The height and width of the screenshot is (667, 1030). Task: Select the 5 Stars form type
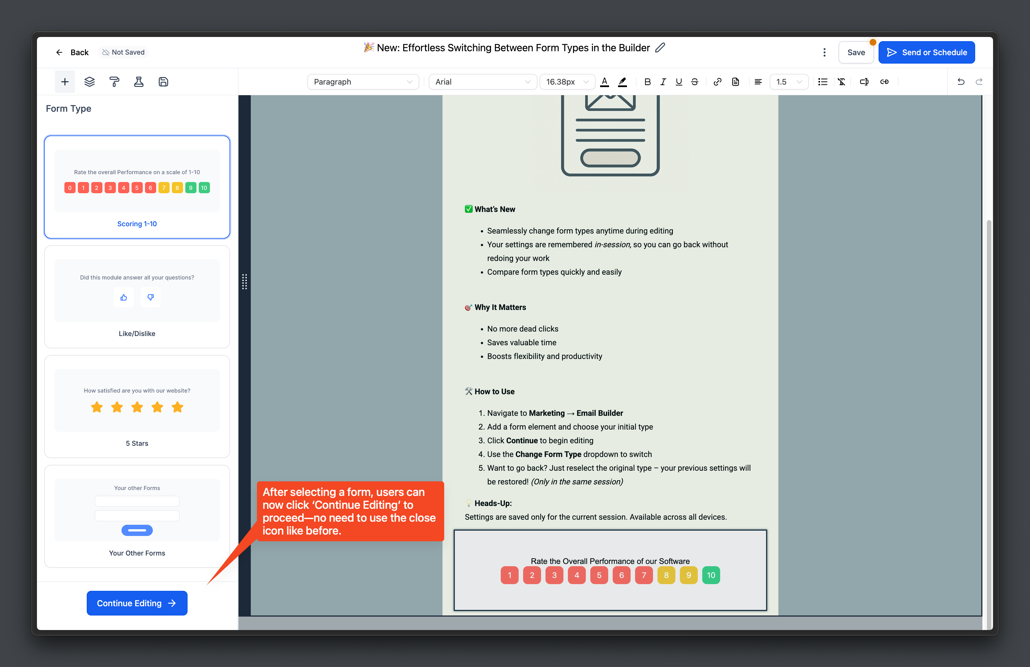(x=137, y=406)
